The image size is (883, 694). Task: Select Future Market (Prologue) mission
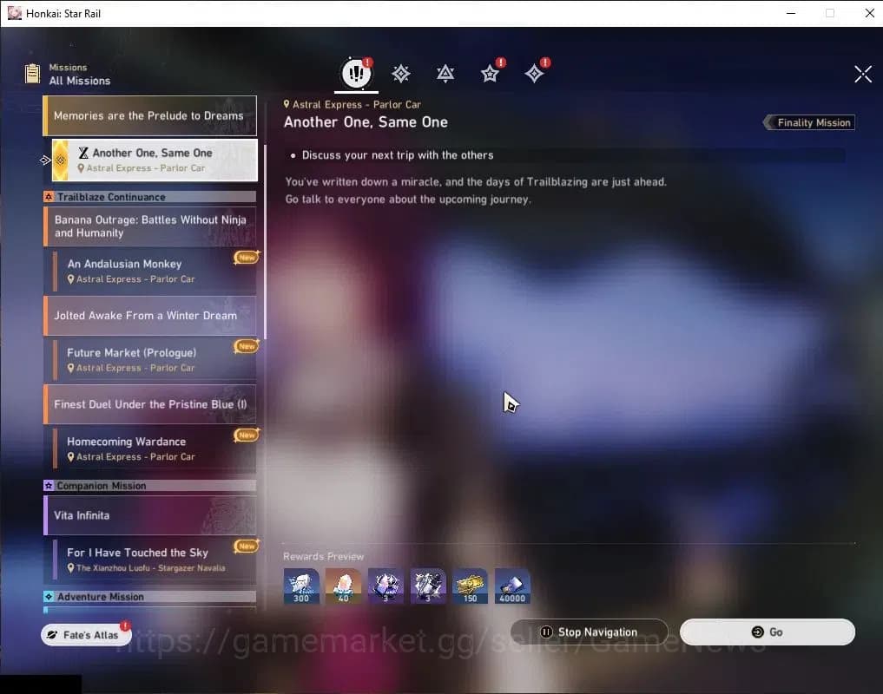(x=155, y=360)
